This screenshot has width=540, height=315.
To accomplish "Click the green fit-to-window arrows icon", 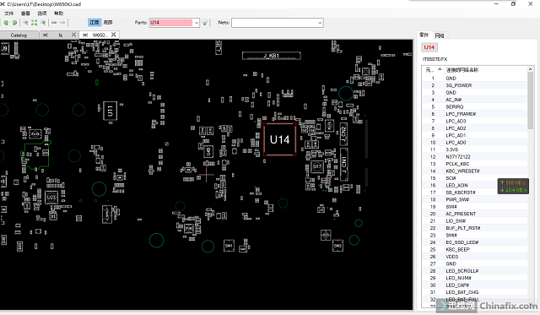I will [34, 23].
